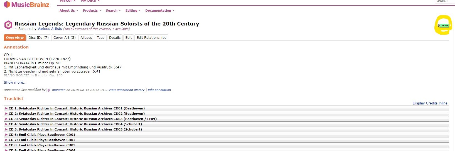Click the editor icon next to monxton

(x=49, y=90)
